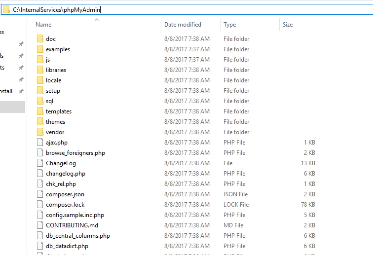Click the highlighted item in navigation pane
The image size is (373, 255).
pos(12,107)
